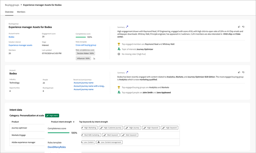Click the AI sparkle icon beside account Summary
Viewport: 256px width, 153px height.
click(x=127, y=72)
